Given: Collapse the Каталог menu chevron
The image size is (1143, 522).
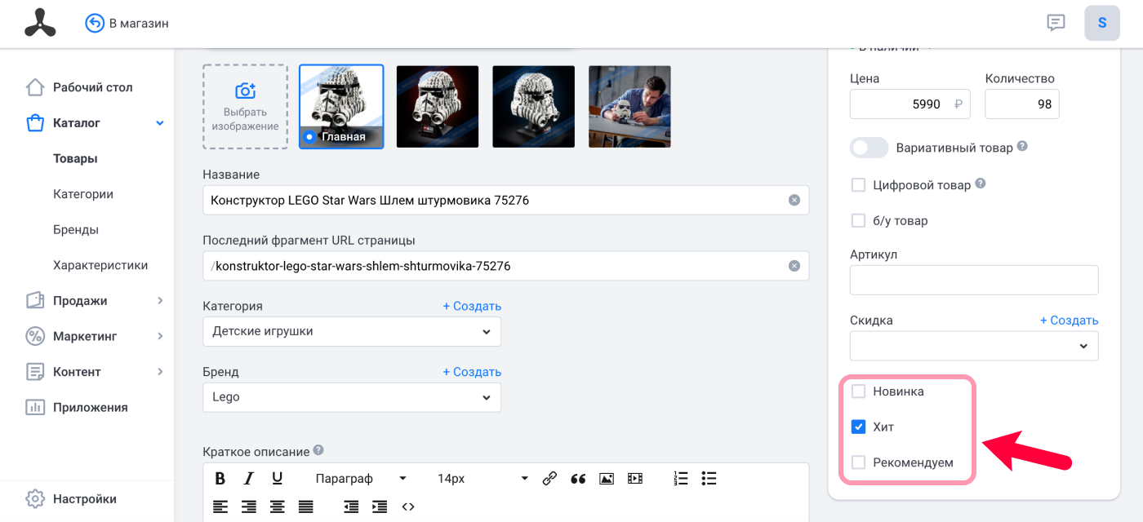Looking at the screenshot, I should tap(160, 123).
